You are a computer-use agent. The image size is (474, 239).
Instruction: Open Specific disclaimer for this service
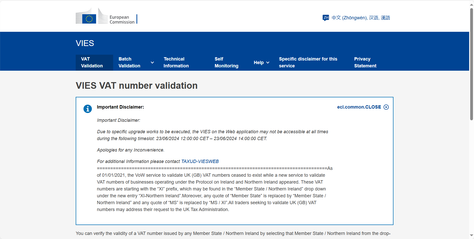pyautogui.click(x=308, y=63)
